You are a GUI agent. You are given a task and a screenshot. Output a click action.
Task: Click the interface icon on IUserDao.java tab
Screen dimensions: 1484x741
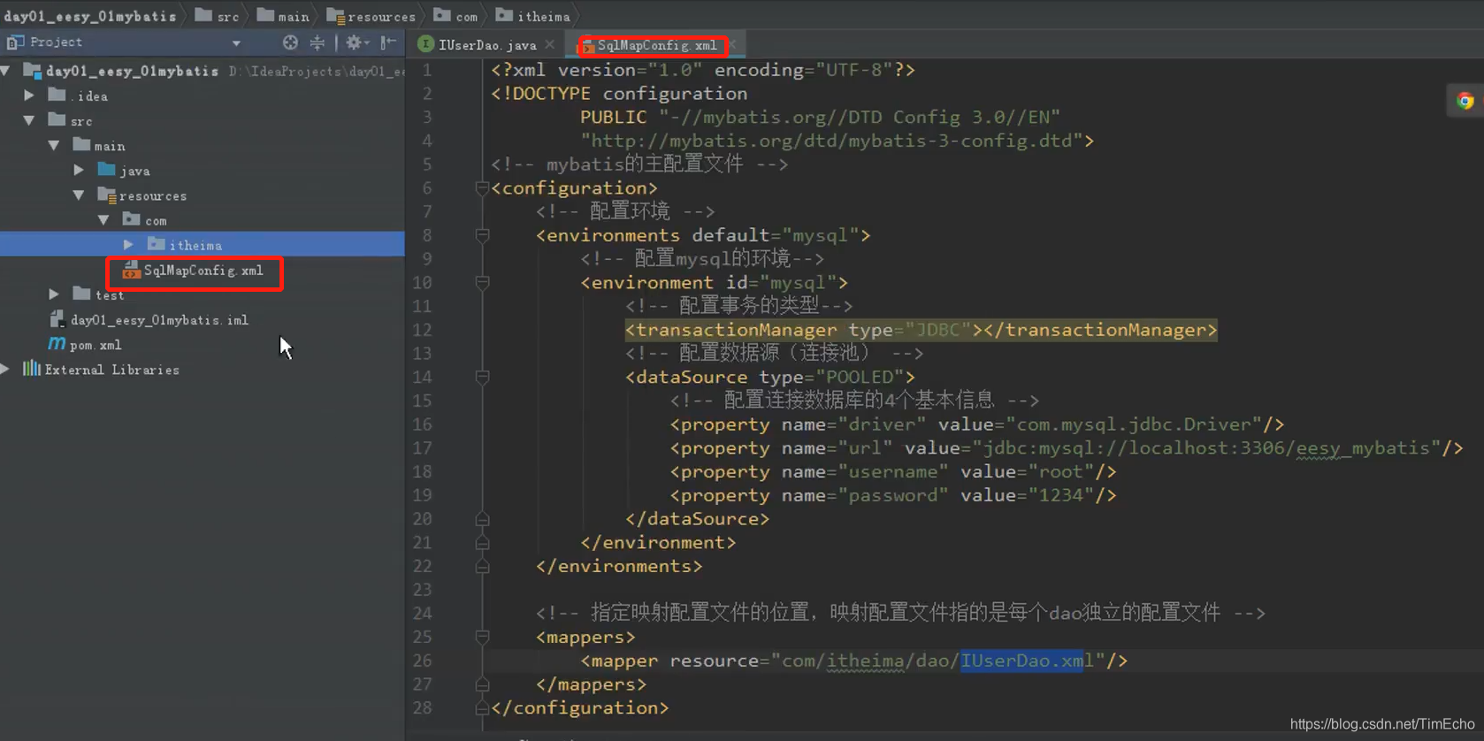point(426,44)
